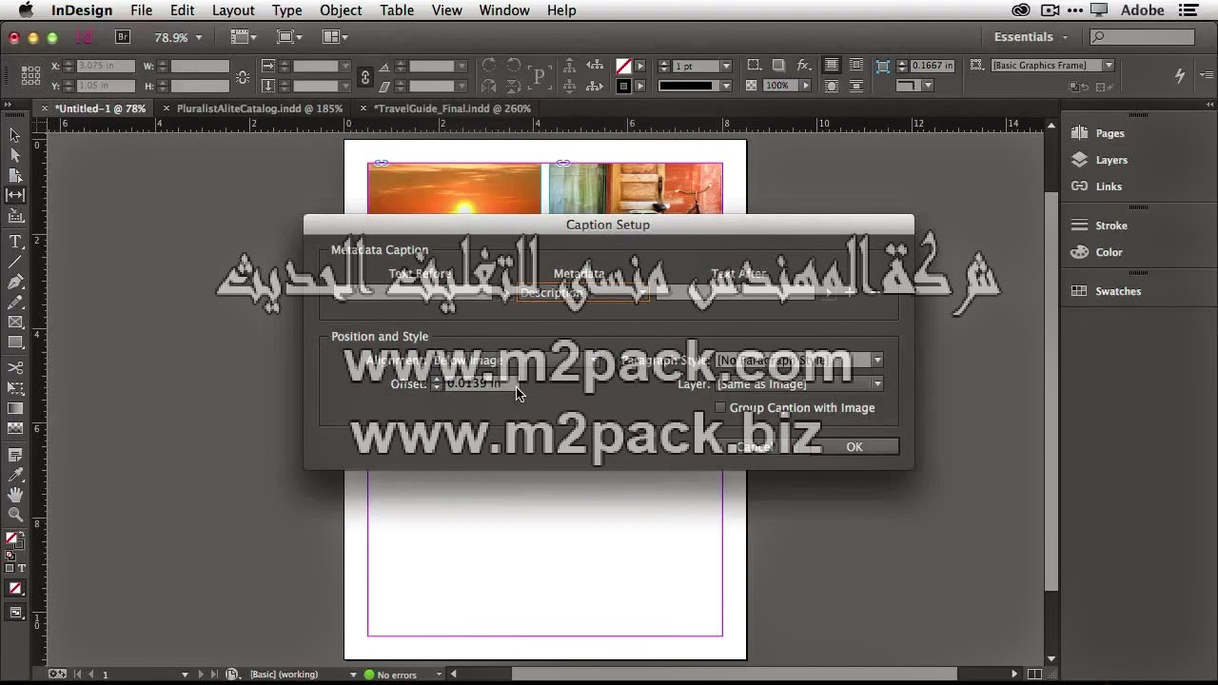
Task: Open the Table menu
Action: (x=397, y=10)
